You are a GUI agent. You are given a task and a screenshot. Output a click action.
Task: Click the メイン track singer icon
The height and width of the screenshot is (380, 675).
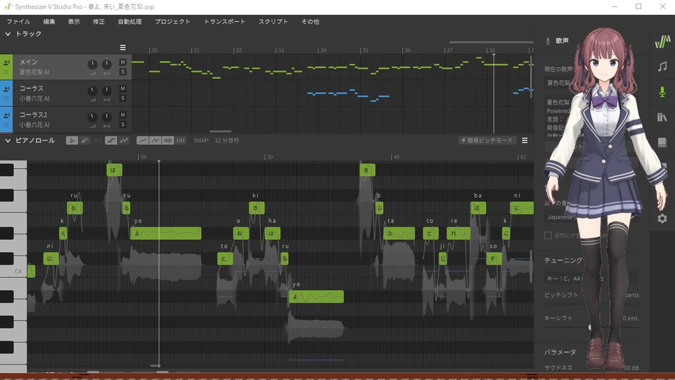pos(6,63)
